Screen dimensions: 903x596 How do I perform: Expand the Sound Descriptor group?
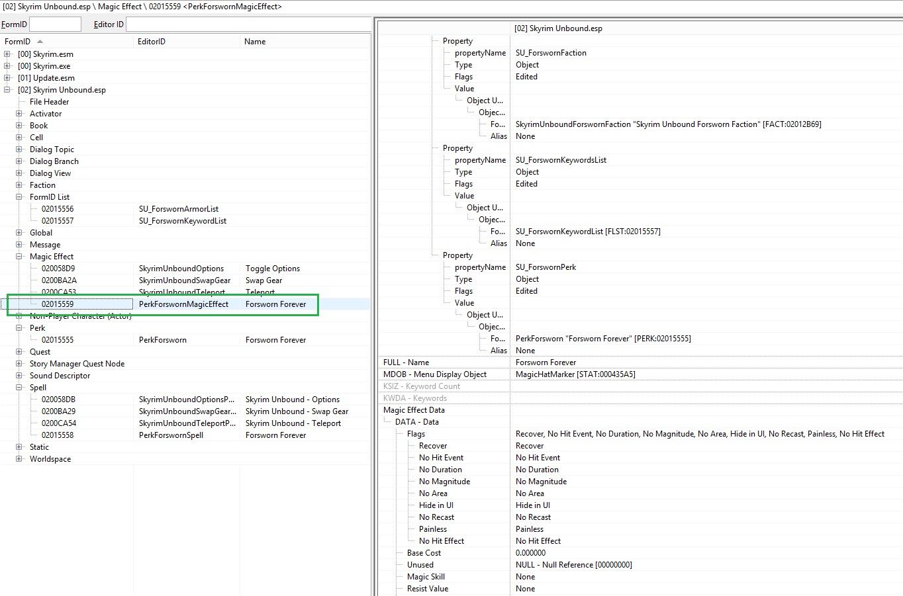click(19, 376)
